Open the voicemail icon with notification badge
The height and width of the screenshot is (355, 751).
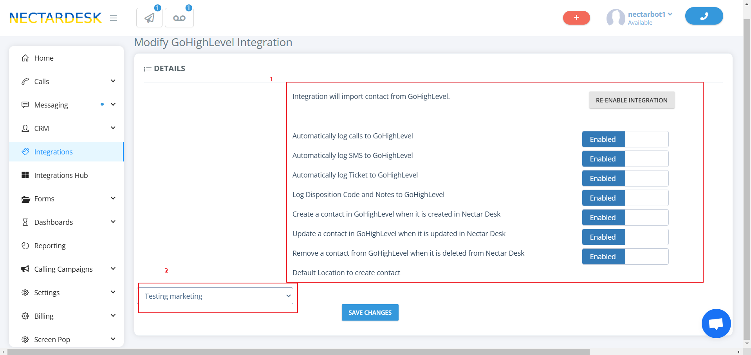click(179, 17)
